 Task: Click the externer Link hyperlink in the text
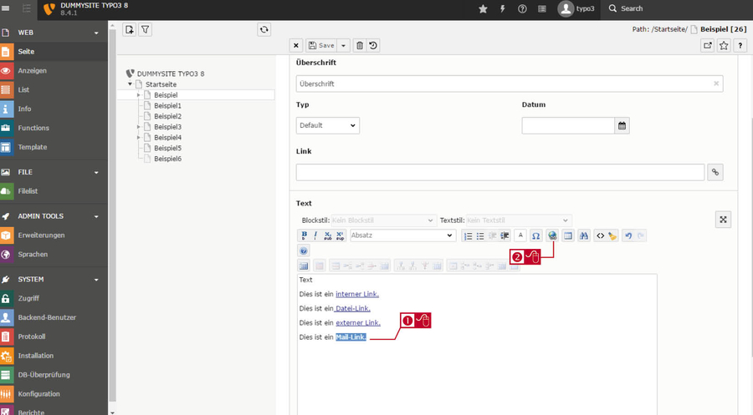[358, 322]
